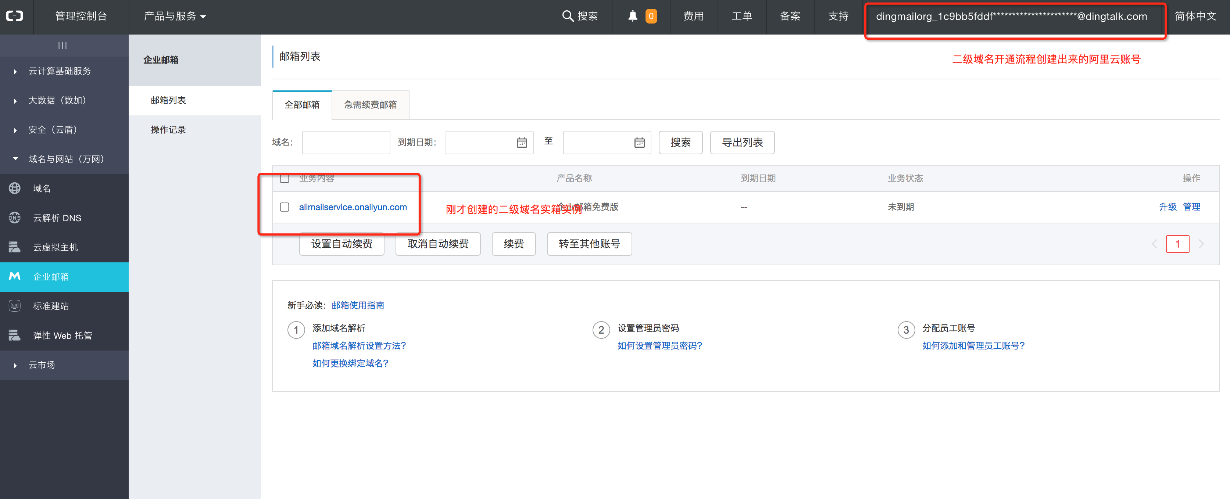Collapse the sidebar using the handle

pyautogui.click(x=62, y=45)
